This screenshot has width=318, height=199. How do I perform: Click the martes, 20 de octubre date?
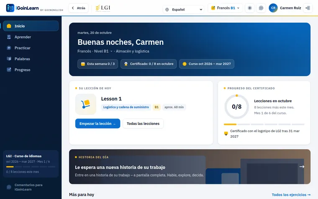(x=95, y=33)
